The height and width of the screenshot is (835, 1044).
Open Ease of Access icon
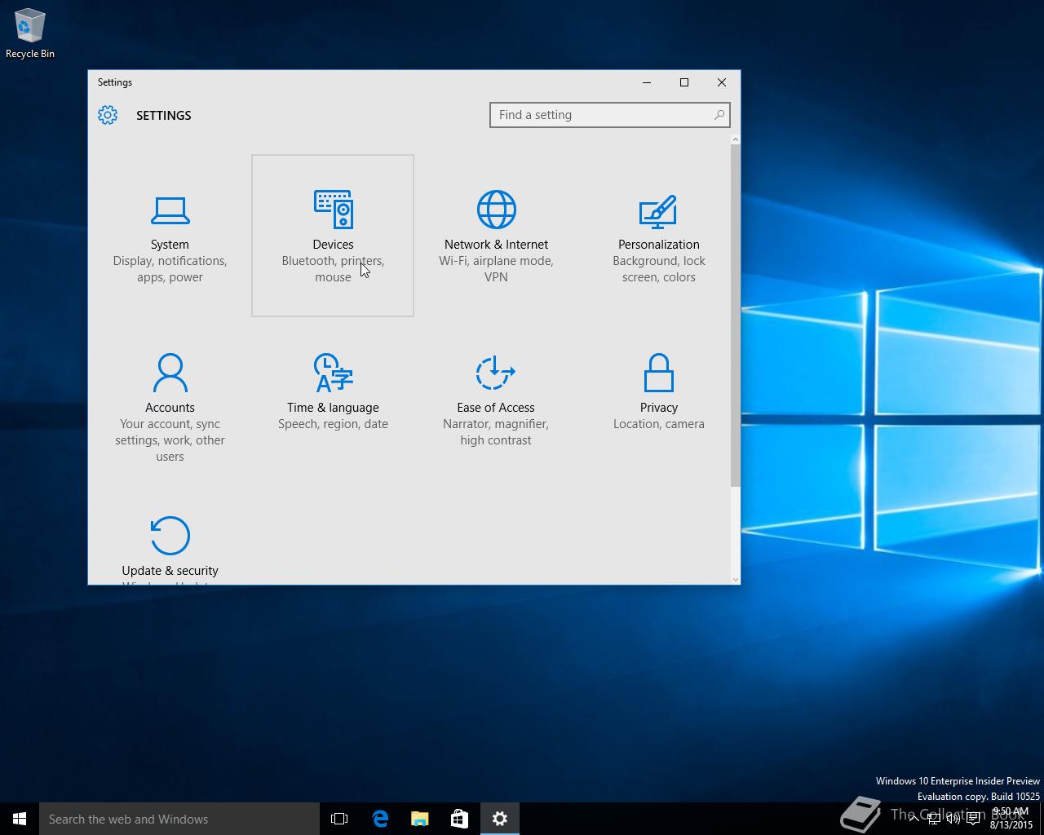pyautogui.click(x=495, y=373)
